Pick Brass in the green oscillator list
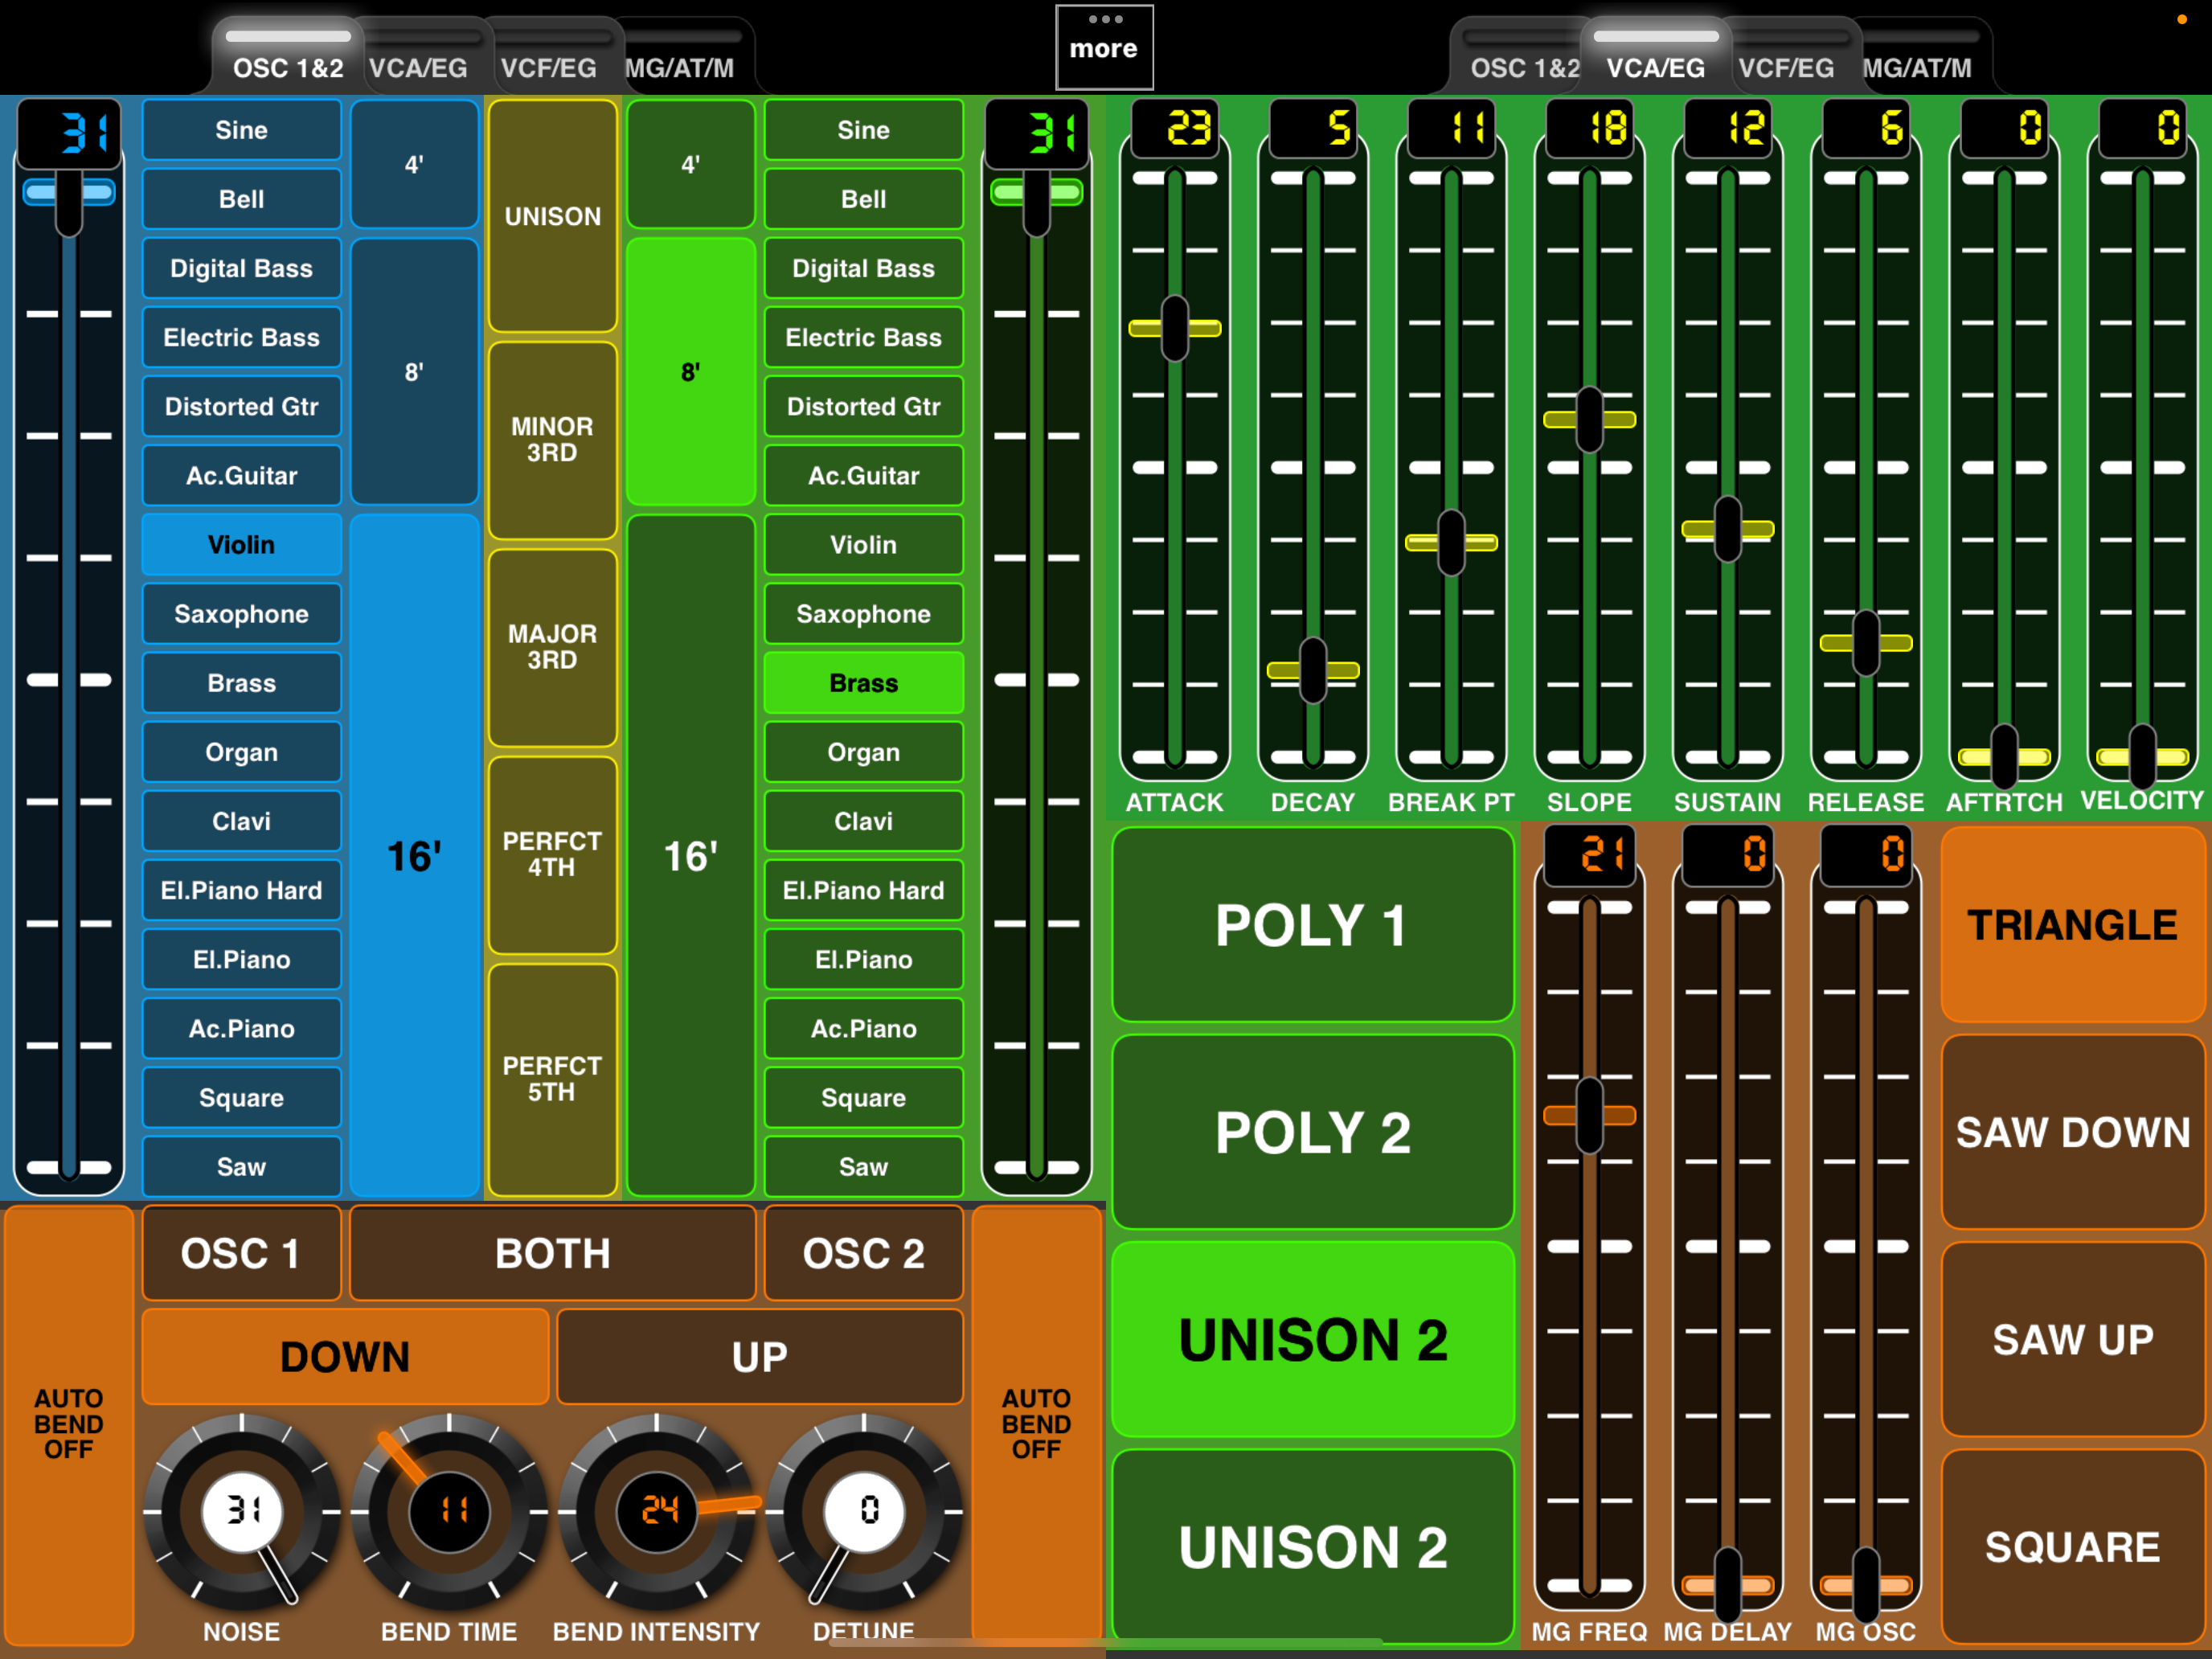2212x1659 pixels. [x=863, y=683]
